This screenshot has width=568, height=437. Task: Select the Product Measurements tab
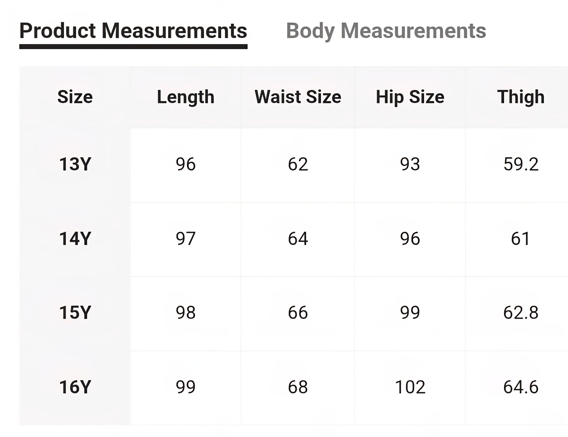coord(133,31)
